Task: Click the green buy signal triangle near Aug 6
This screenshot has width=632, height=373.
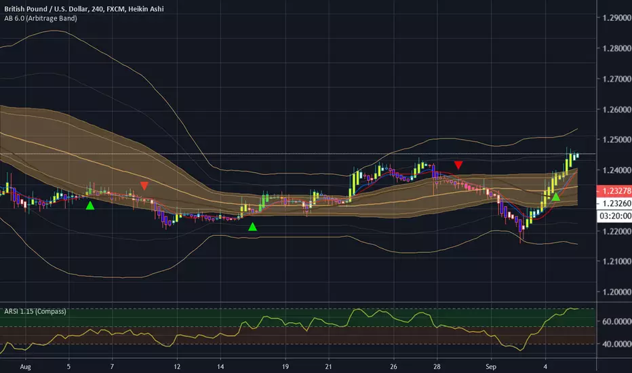Action: pos(90,205)
